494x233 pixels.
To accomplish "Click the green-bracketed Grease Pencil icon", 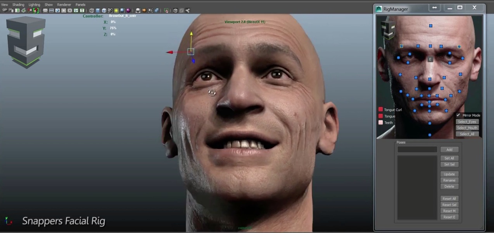I will [36, 10].
